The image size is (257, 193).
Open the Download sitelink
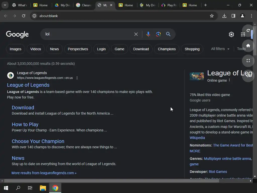tap(23, 108)
